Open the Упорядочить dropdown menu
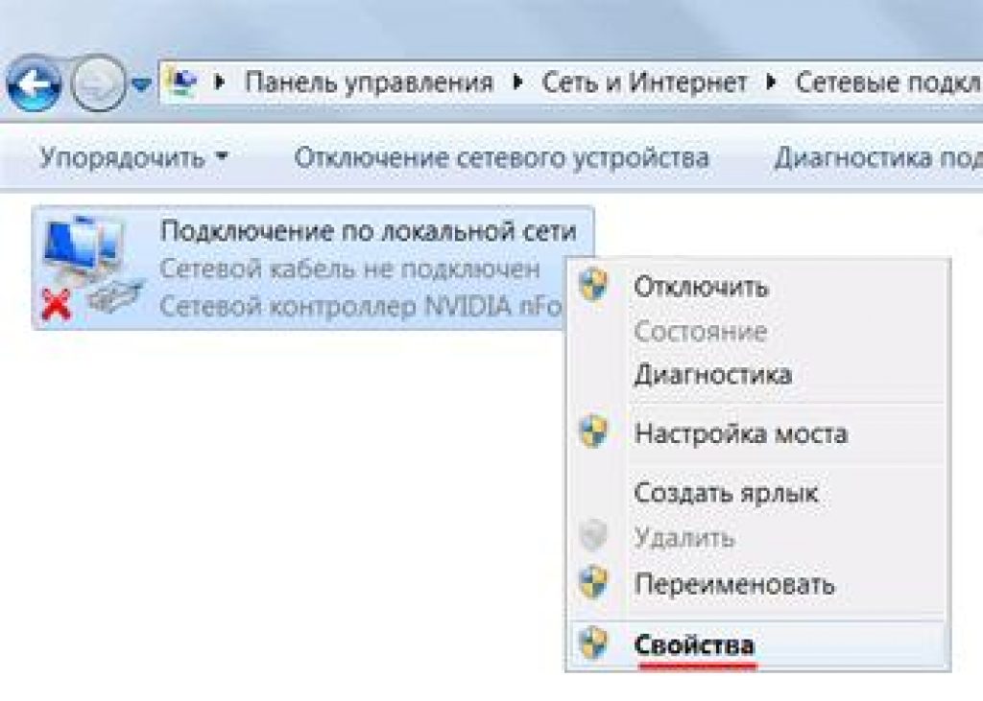983x701 pixels. 133,157
